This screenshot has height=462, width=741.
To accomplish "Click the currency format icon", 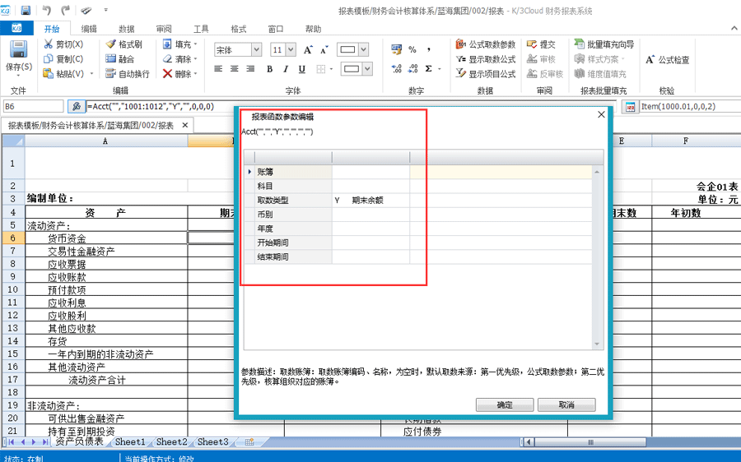I will tap(397, 49).
